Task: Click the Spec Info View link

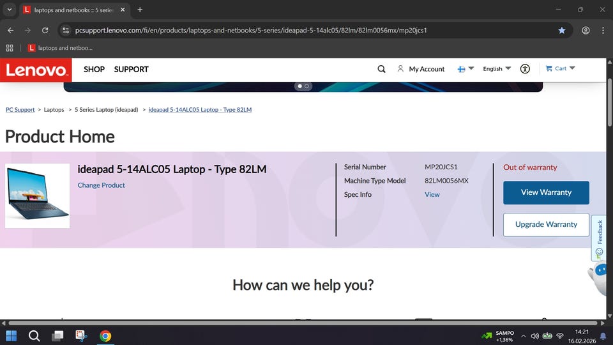Action: coord(432,194)
